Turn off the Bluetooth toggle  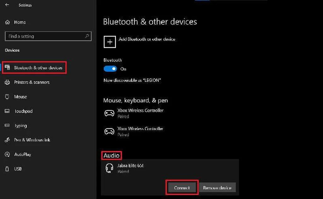tap(110, 69)
